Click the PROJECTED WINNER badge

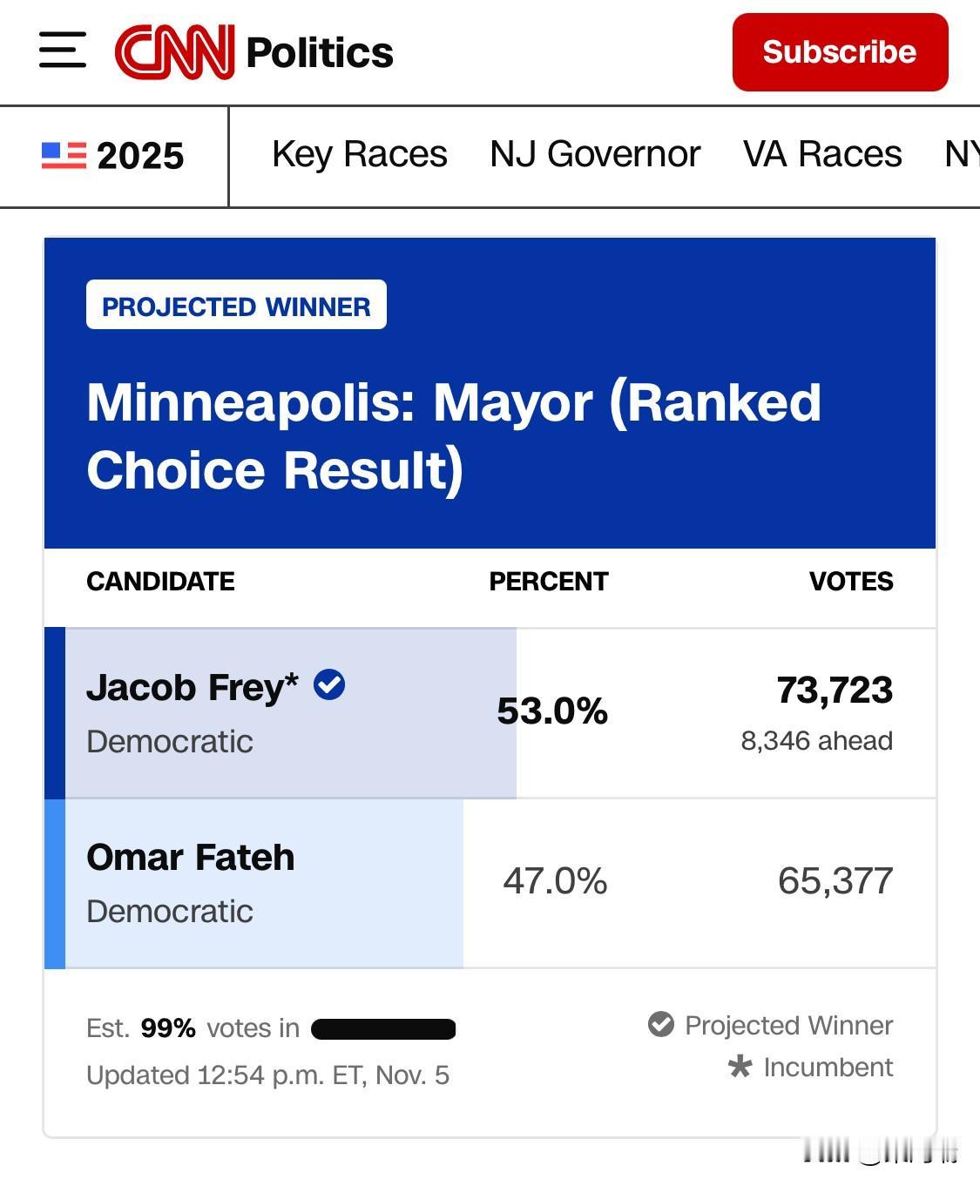236,306
